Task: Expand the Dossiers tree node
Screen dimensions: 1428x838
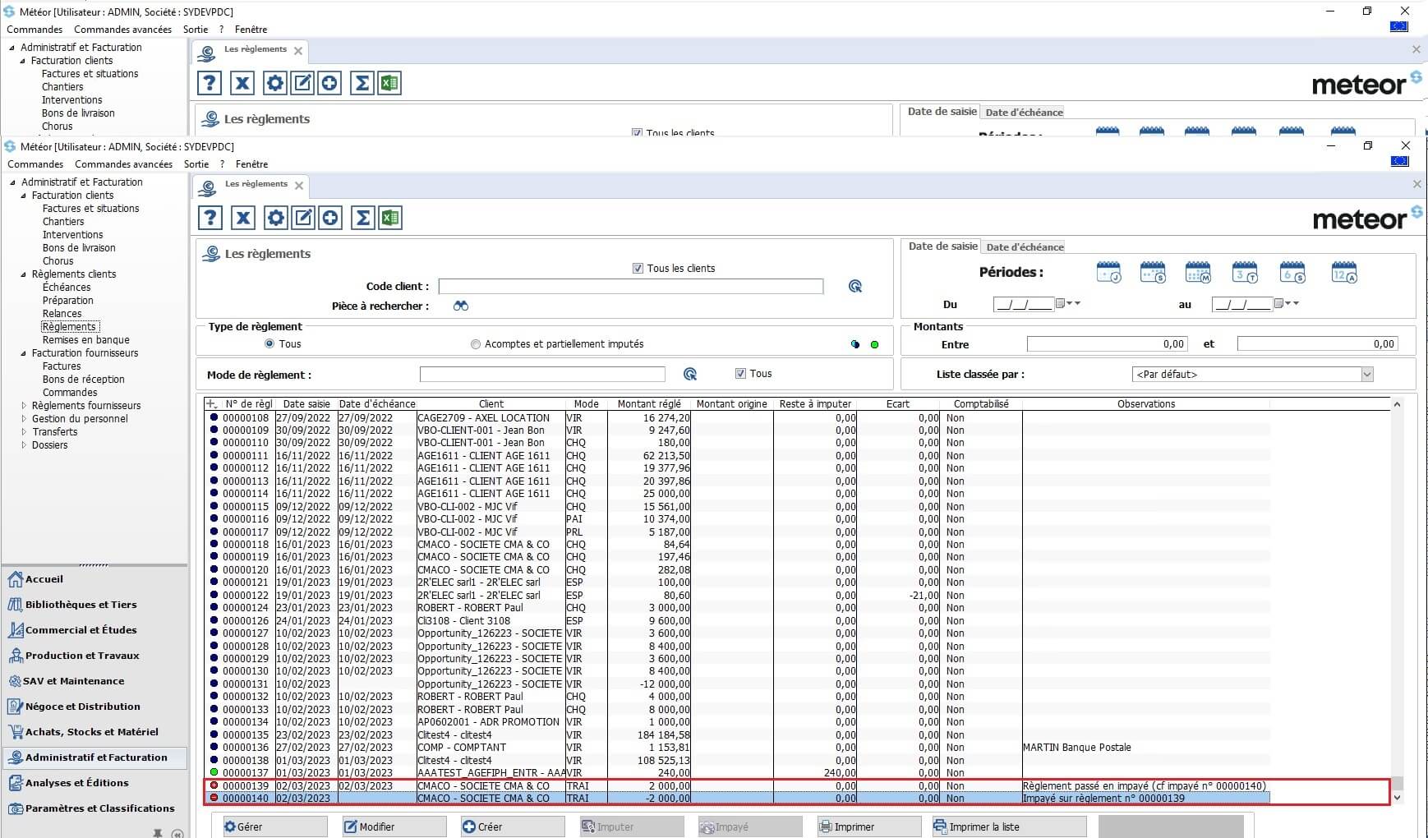Action: [x=24, y=445]
